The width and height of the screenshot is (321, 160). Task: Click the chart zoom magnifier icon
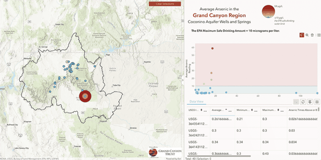(307, 35)
